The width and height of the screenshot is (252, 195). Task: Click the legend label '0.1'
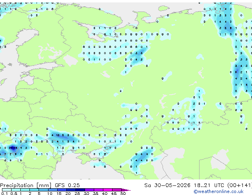[4, 193]
